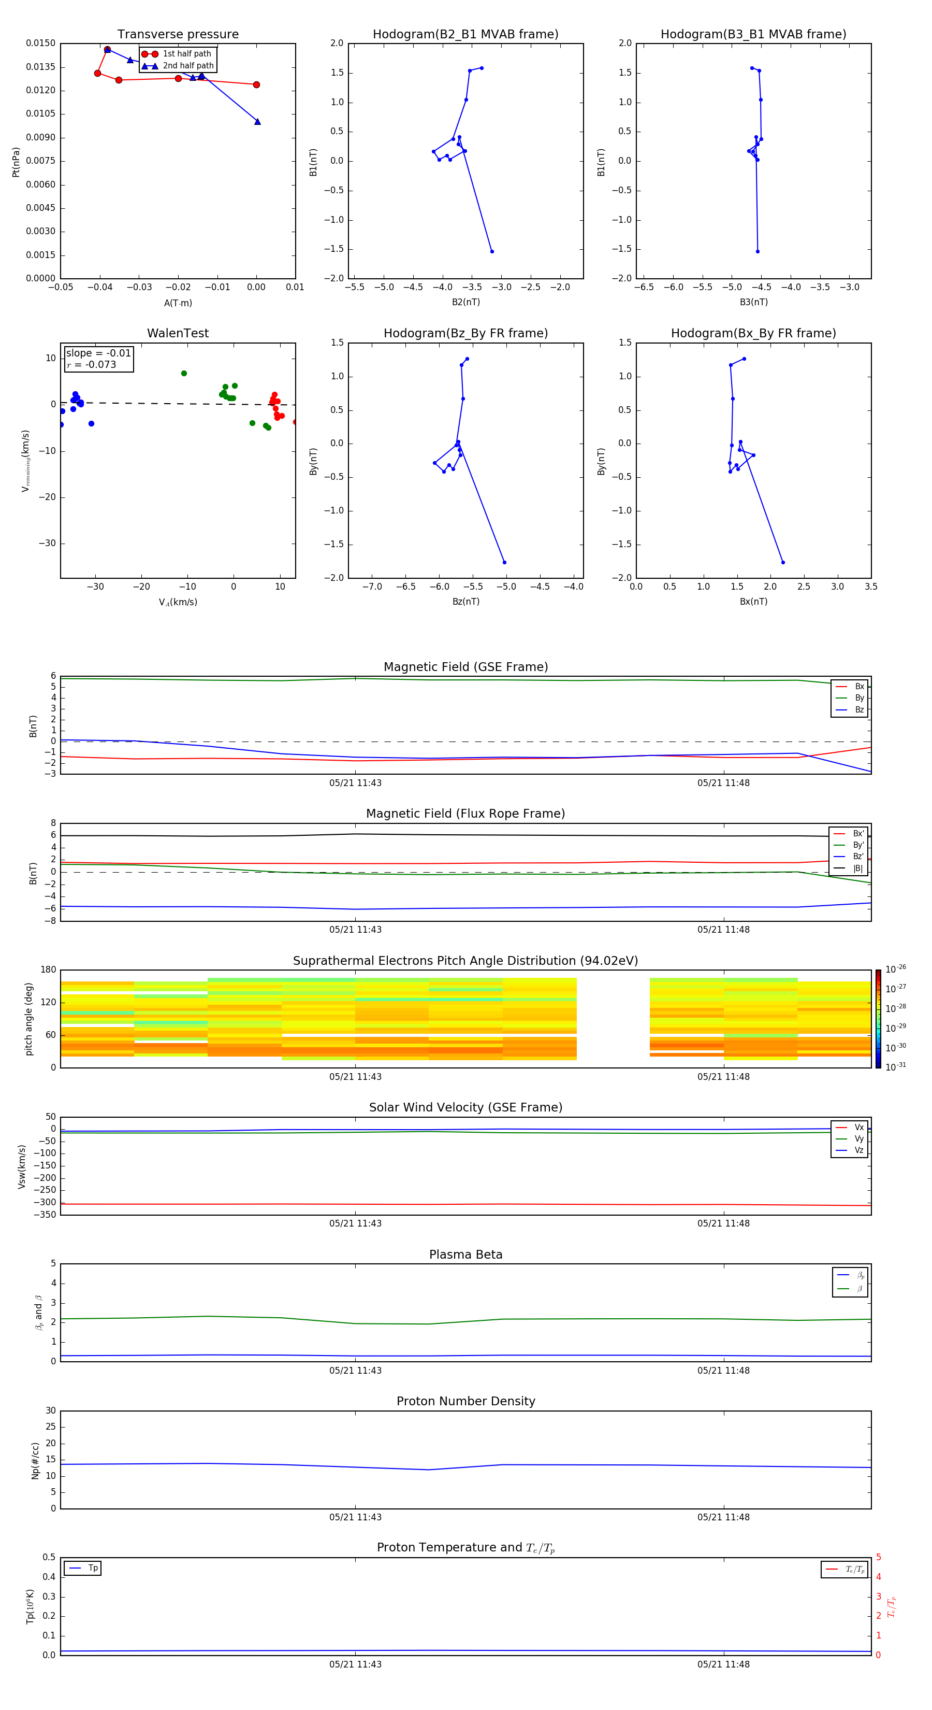Select the |B| entry in Flux Rope legend
This screenshot has height=1710, width=932.
click(x=849, y=868)
